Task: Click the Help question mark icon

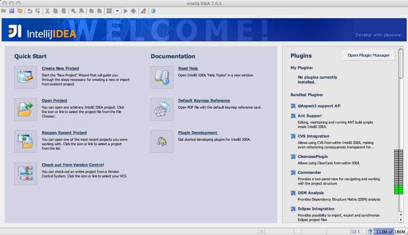Action: coord(153,11)
